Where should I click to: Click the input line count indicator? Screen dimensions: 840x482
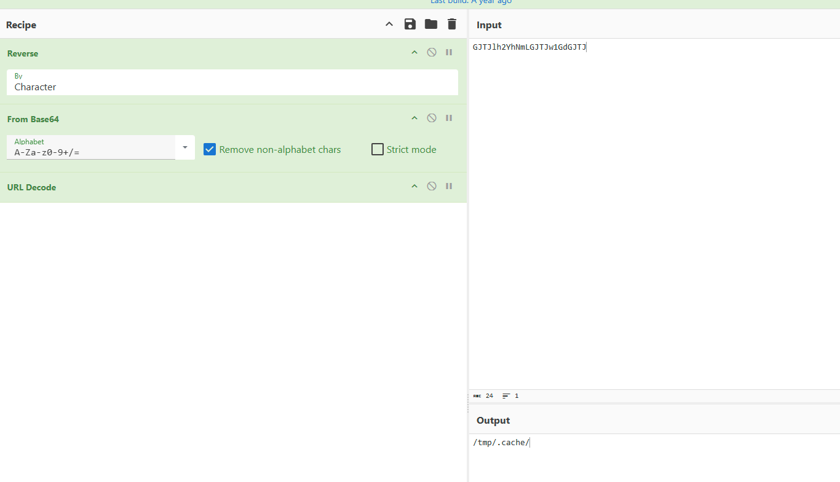pos(510,396)
